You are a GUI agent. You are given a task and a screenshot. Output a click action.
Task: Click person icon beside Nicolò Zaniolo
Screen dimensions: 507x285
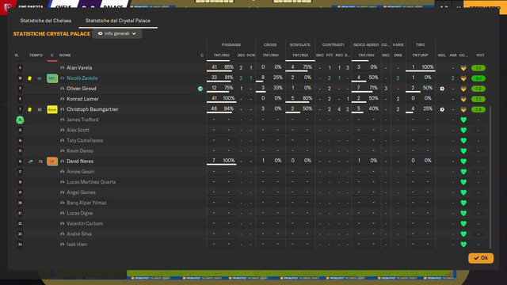pos(62,78)
